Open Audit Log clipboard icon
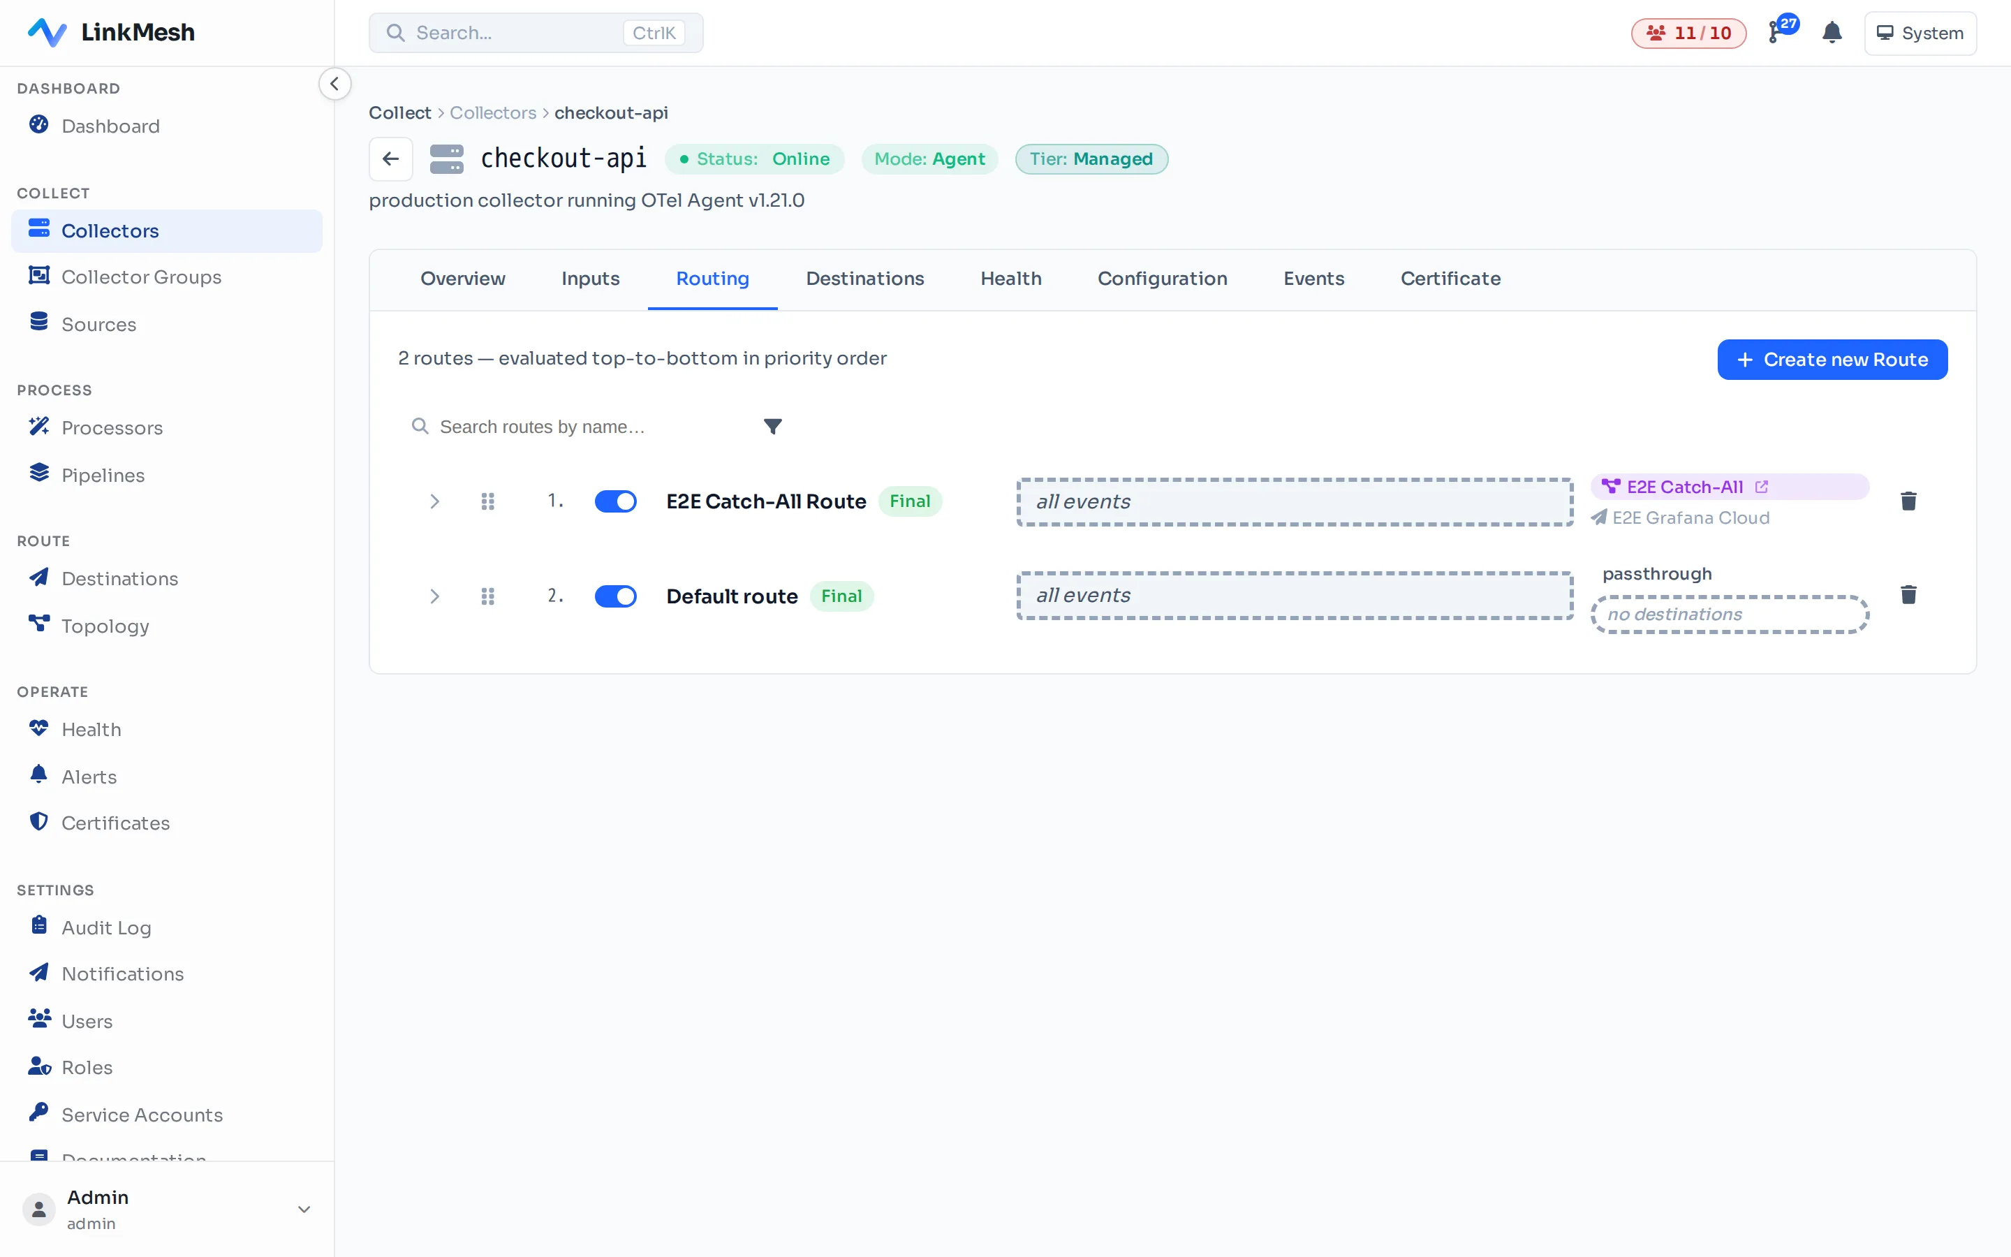 click(x=38, y=926)
